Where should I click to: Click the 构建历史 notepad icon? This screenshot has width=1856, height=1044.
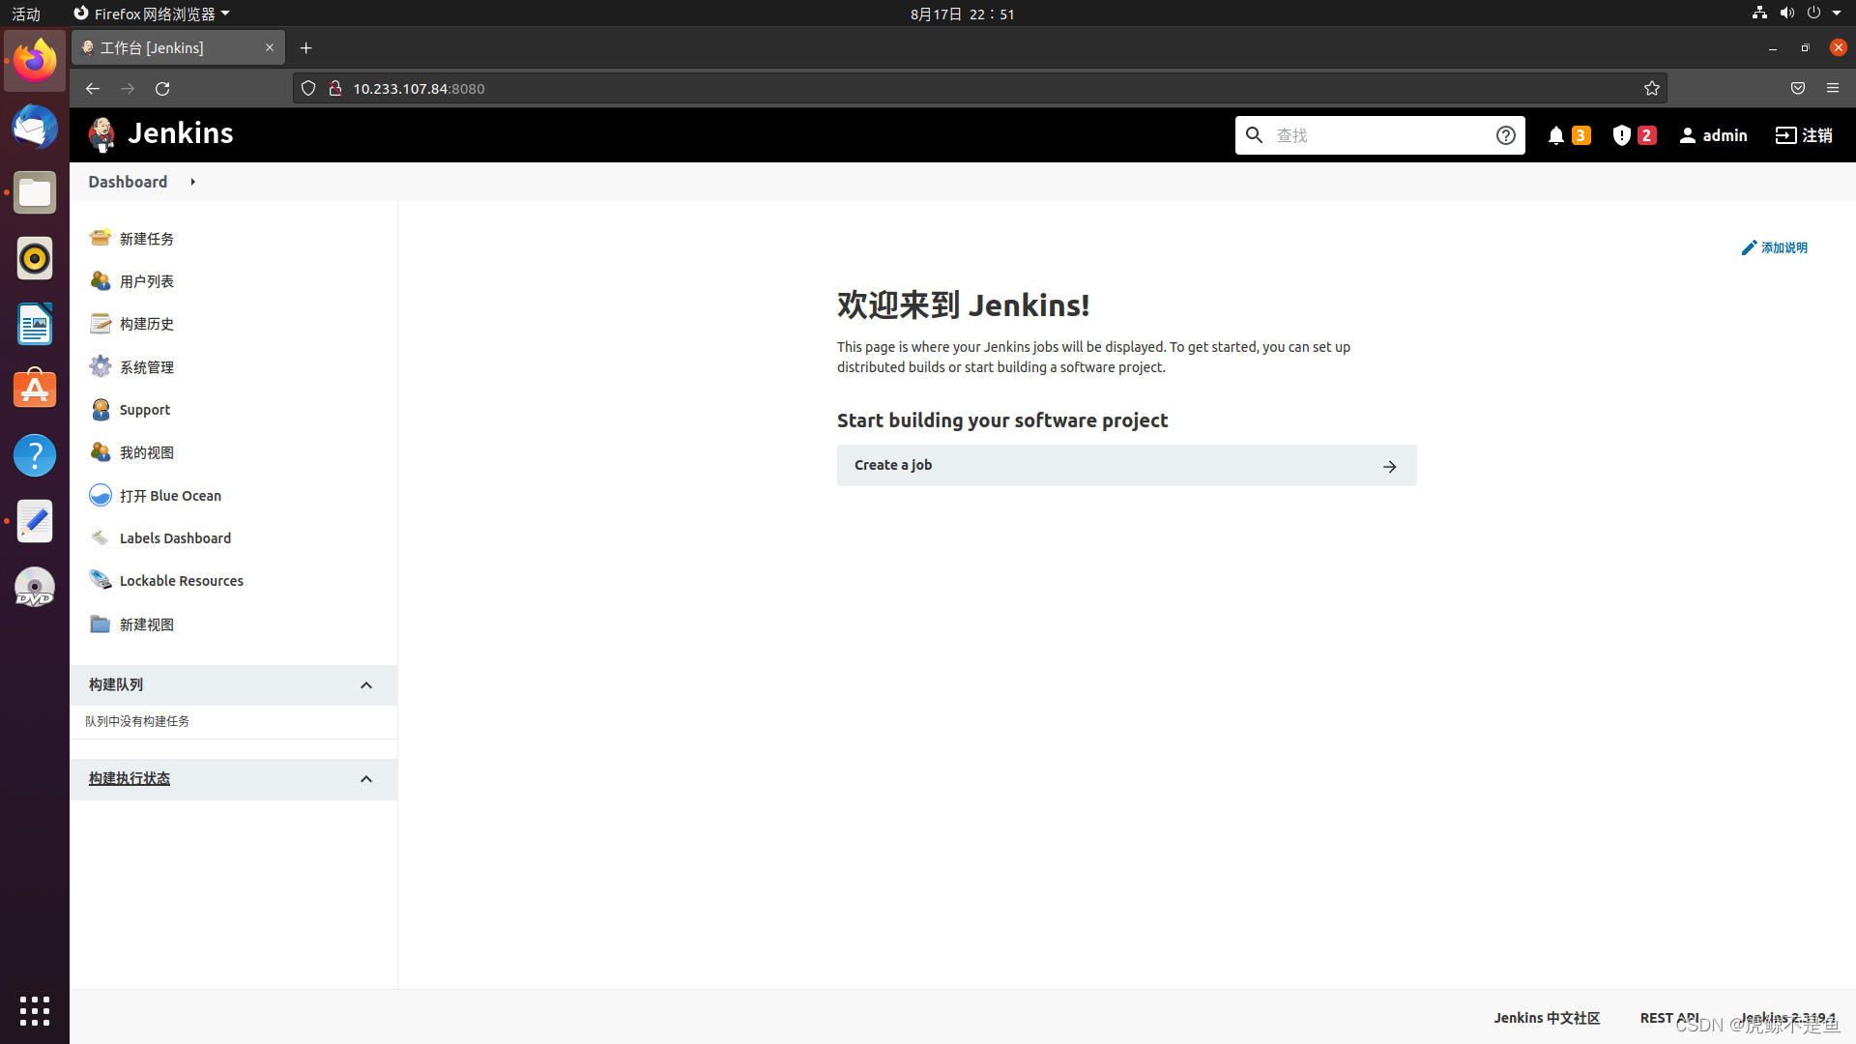(x=101, y=323)
